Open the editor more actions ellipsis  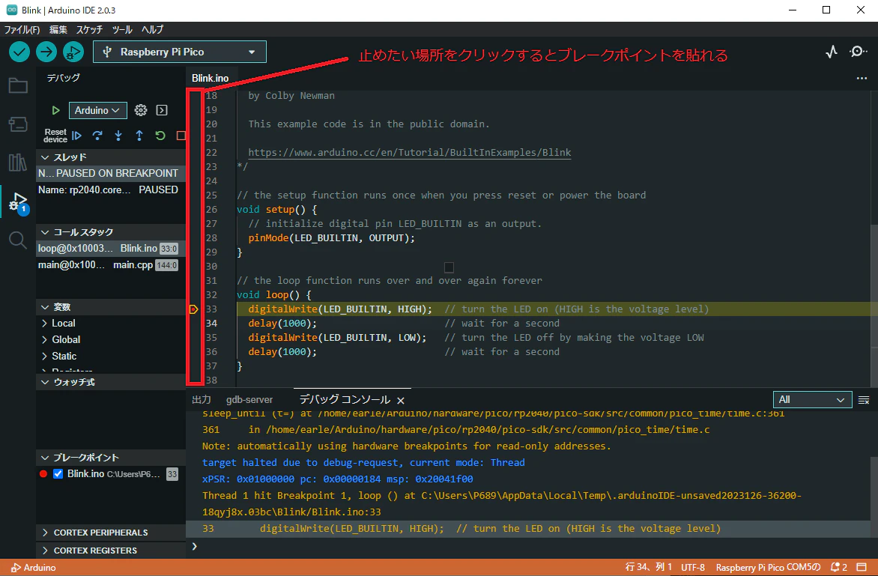tap(862, 79)
